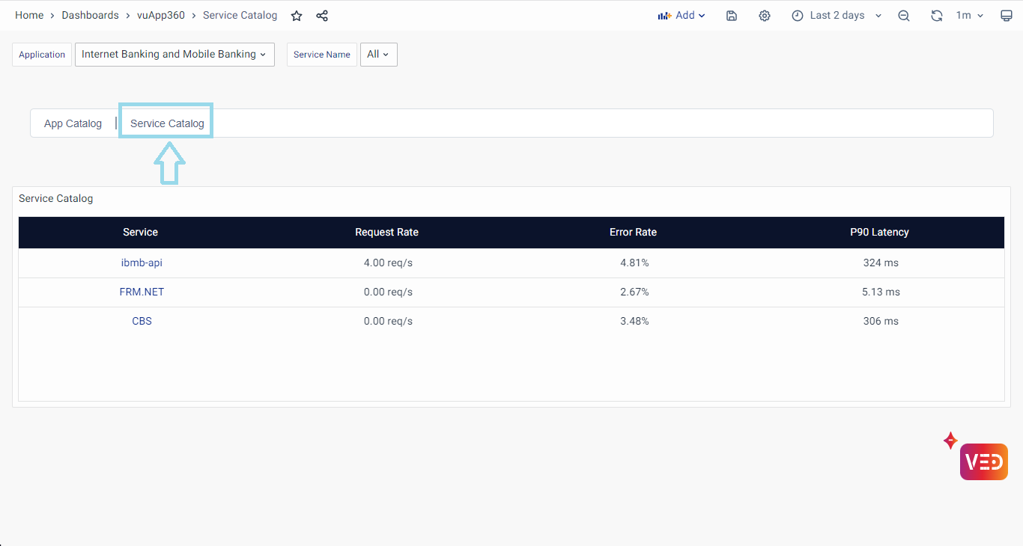Image resolution: width=1023 pixels, height=546 pixels.
Task: Star this dashboard as favorite
Action: (297, 16)
